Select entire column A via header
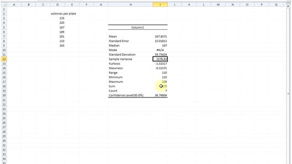The width and height of the screenshot is (292, 164). coord(14,5)
